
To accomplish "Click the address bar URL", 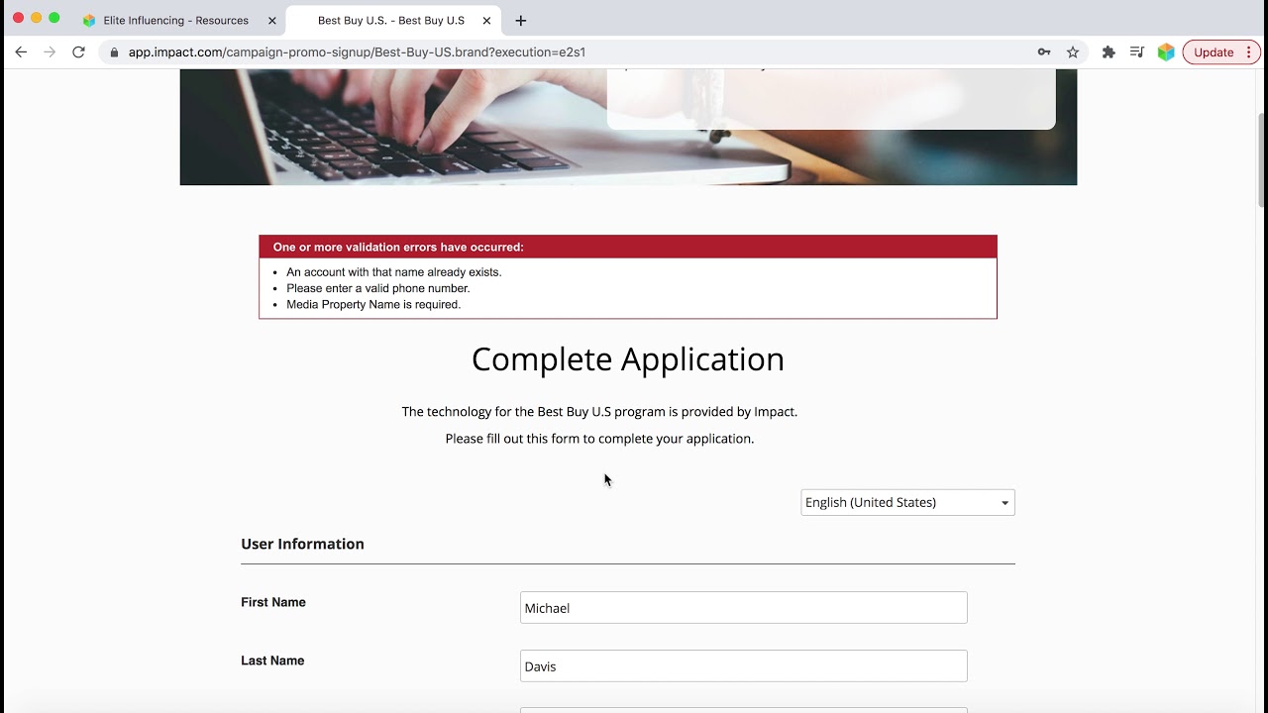I will 357,52.
